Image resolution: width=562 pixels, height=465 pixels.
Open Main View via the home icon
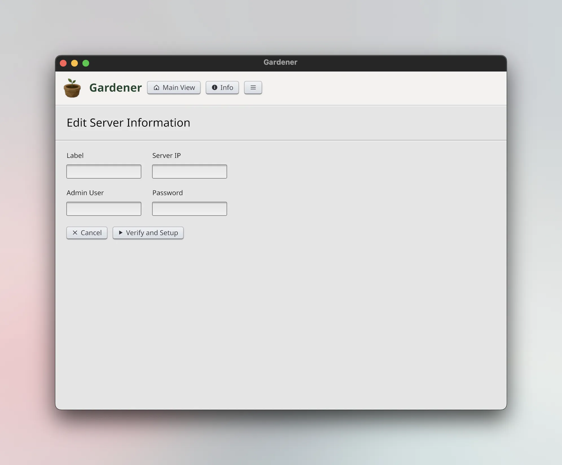[x=174, y=87]
